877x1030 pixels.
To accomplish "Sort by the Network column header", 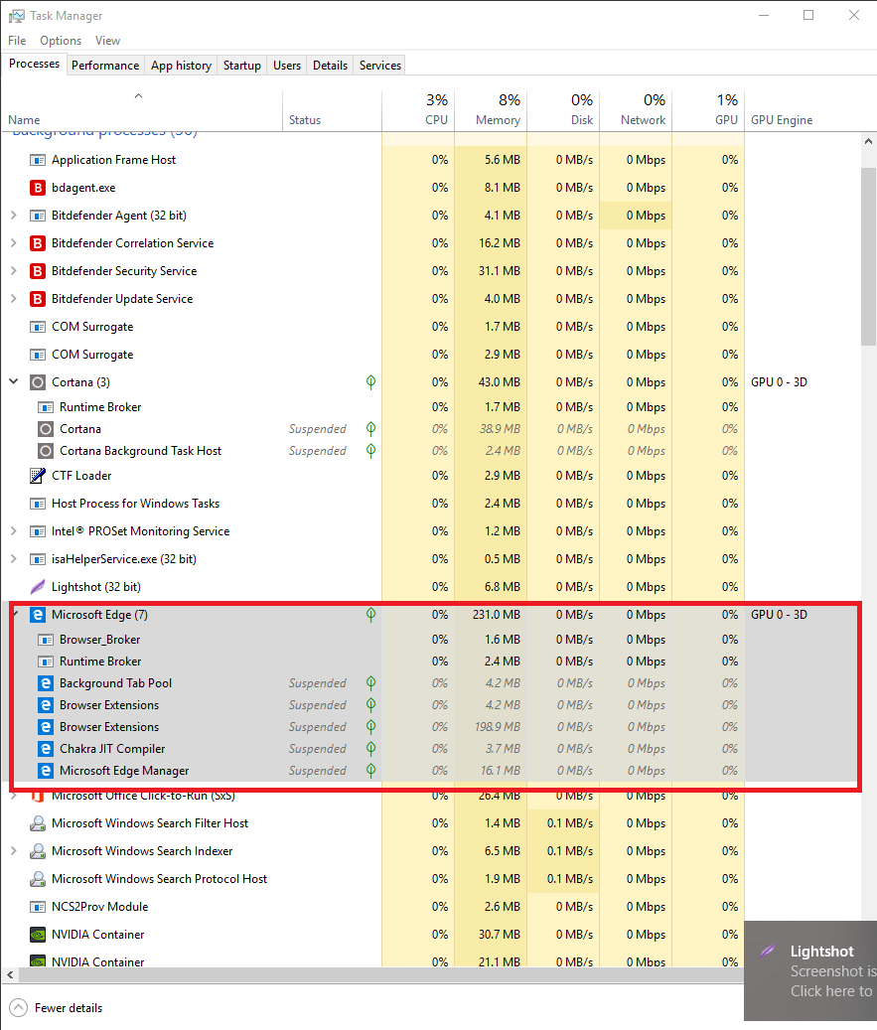I will tap(636, 110).
